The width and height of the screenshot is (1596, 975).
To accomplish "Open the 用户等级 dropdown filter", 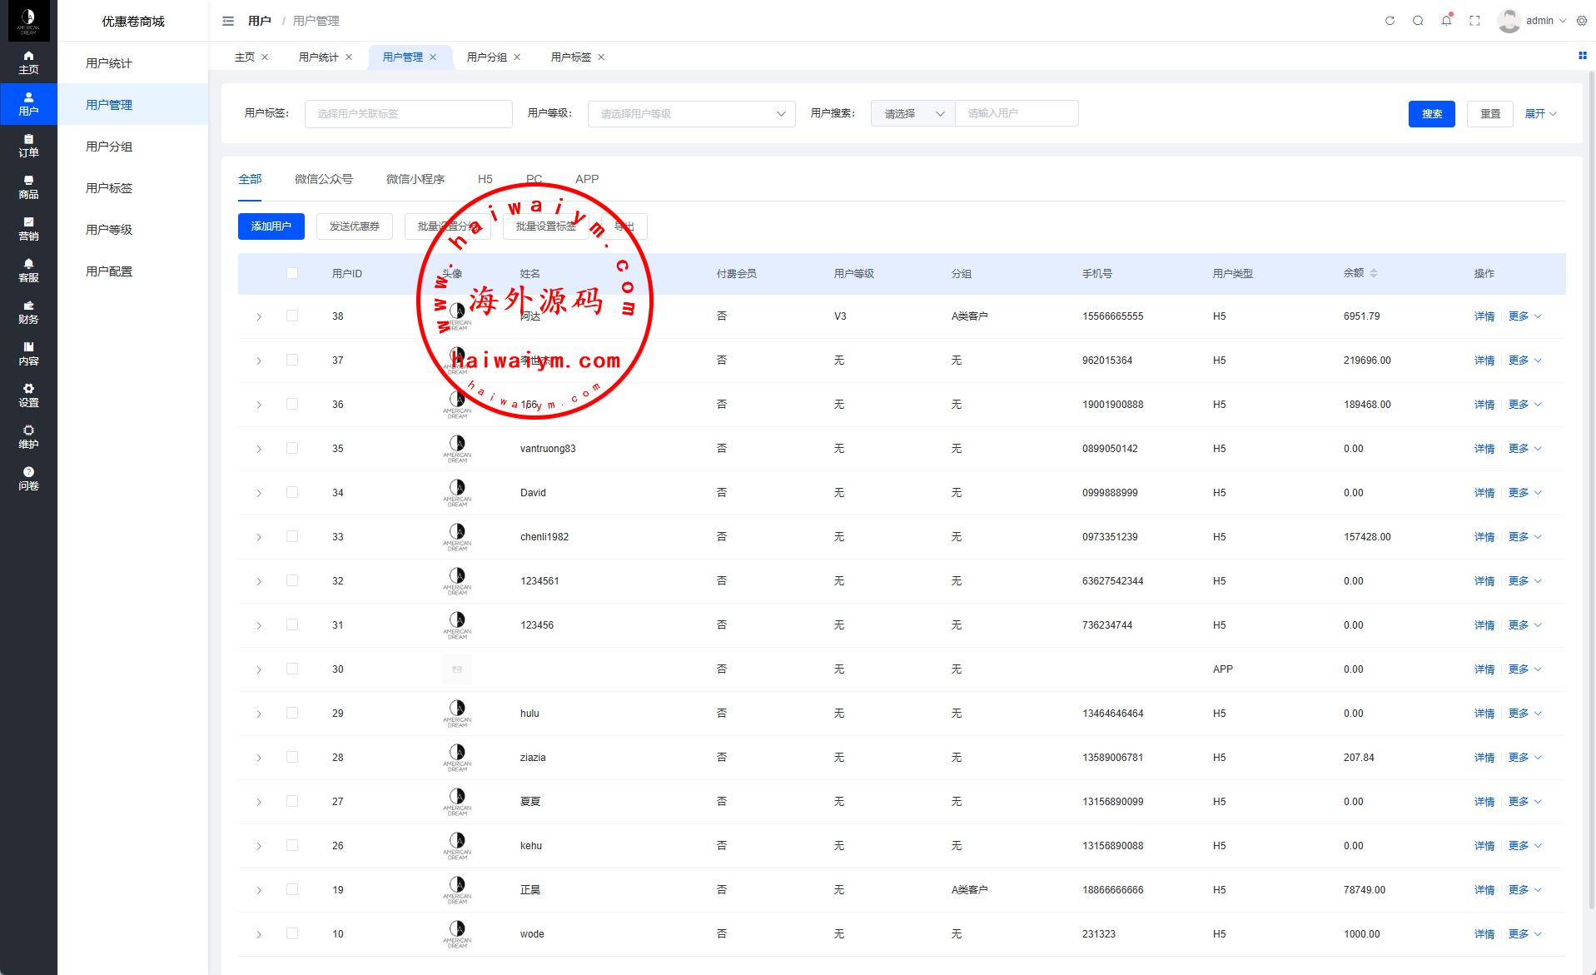I will [x=691, y=114].
